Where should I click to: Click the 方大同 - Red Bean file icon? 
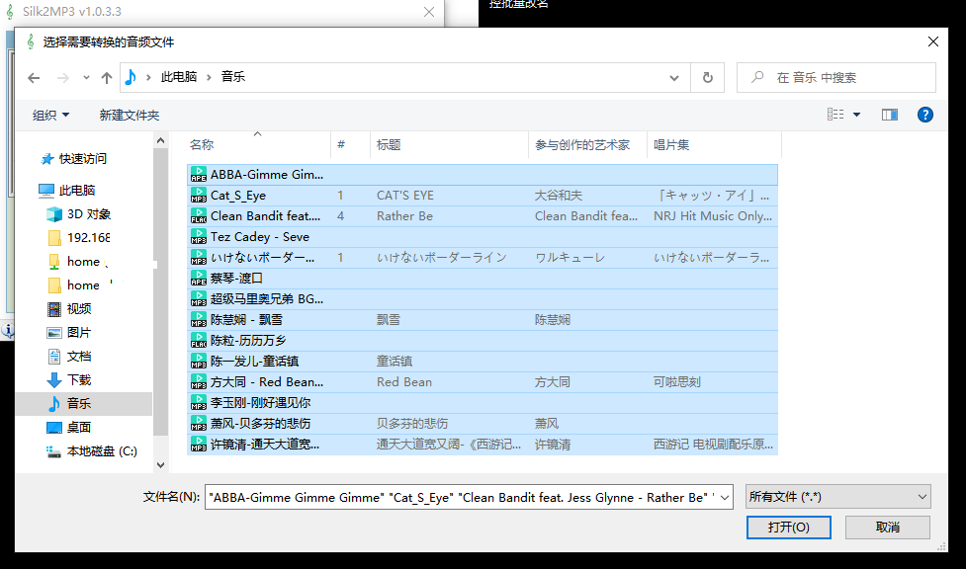pos(199,382)
